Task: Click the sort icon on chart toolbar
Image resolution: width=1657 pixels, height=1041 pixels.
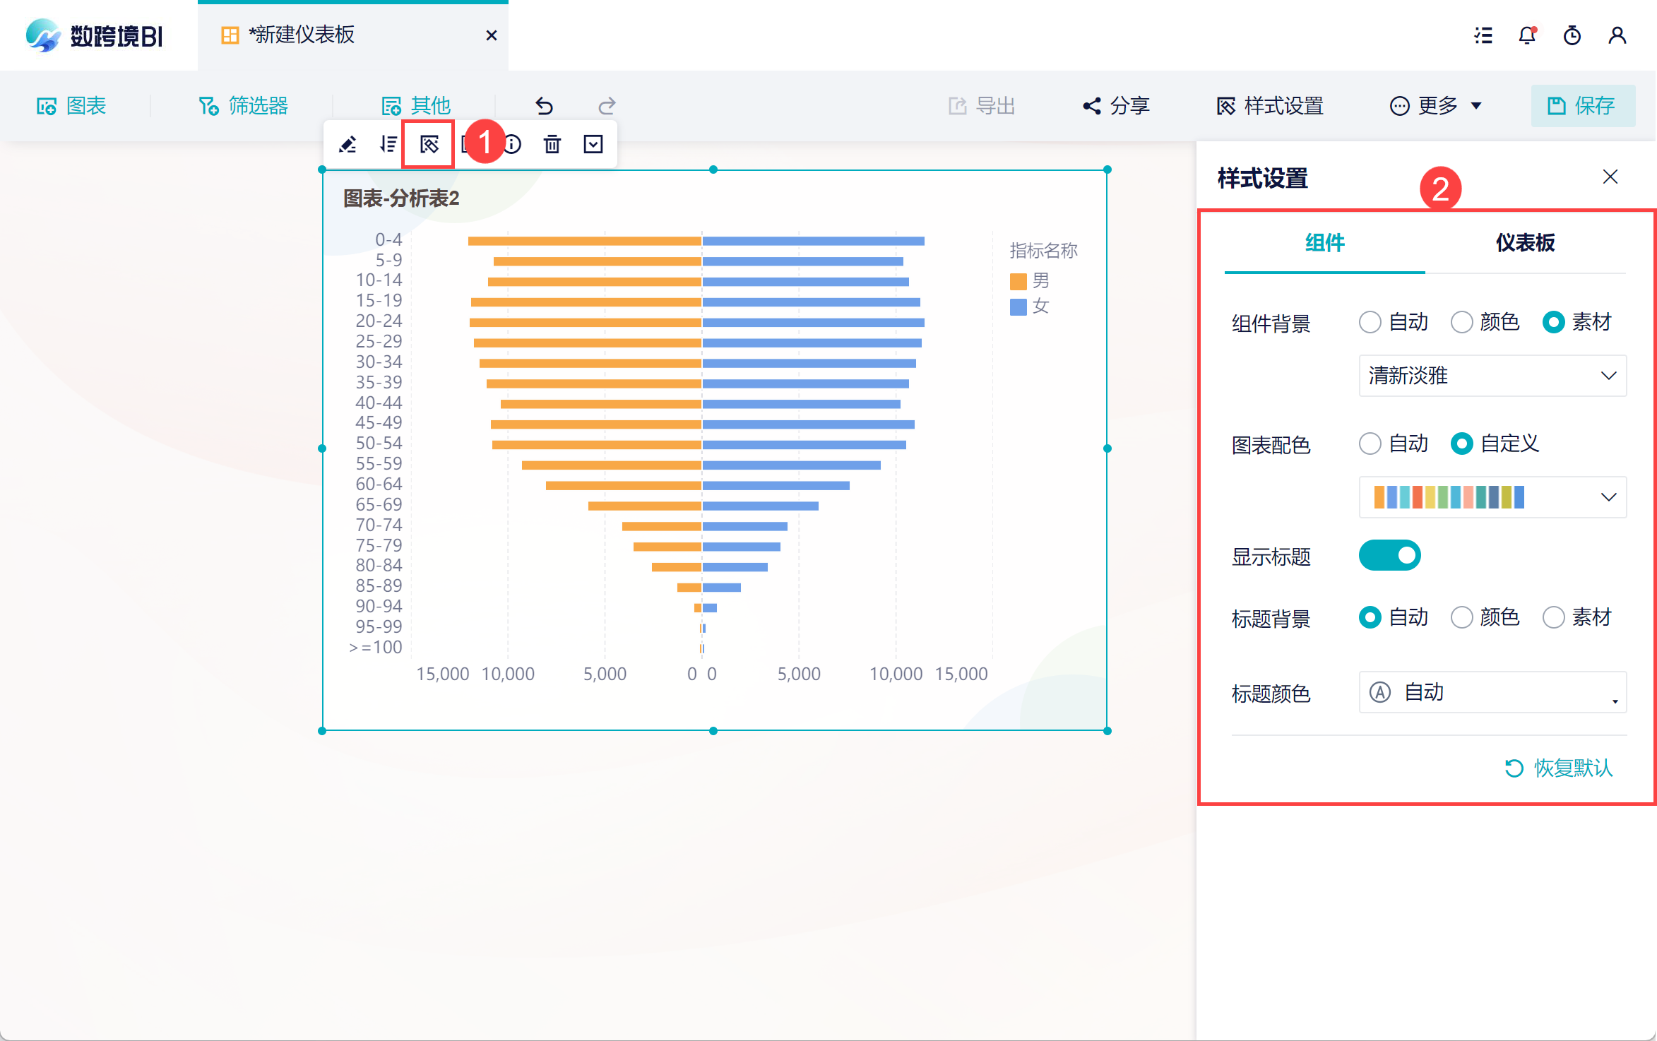Action: [x=388, y=145]
